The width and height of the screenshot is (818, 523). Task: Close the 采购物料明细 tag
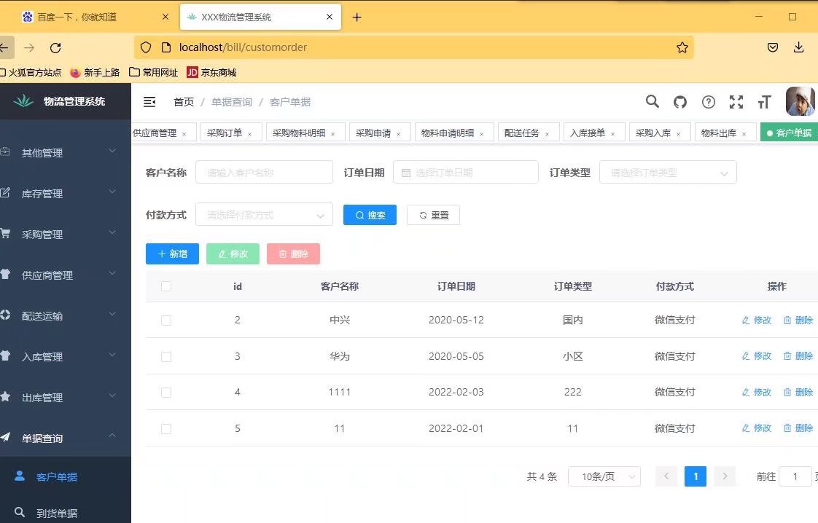[x=333, y=134]
